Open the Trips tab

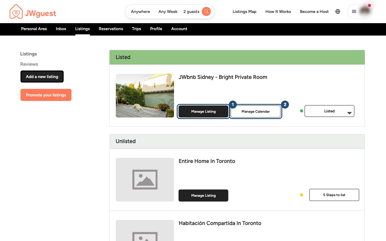coord(136,29)
